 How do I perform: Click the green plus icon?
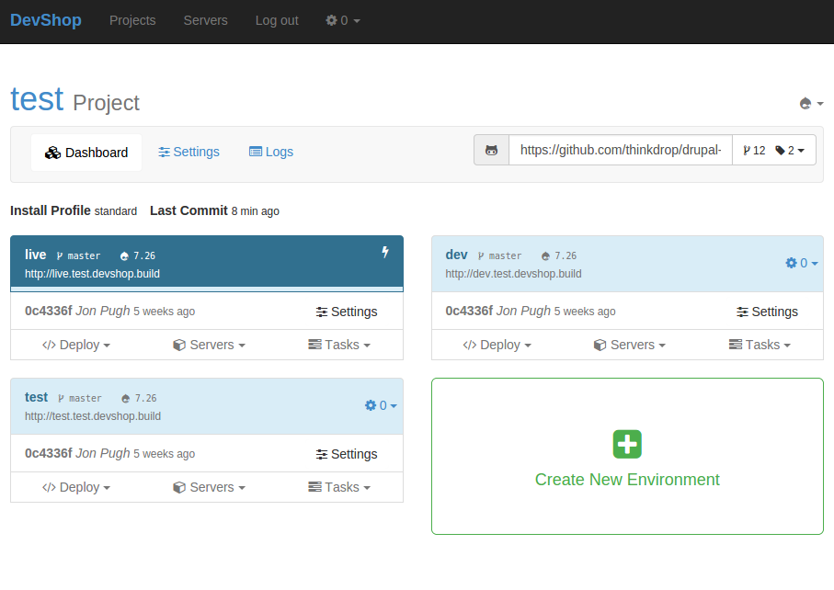coord(627,444)
